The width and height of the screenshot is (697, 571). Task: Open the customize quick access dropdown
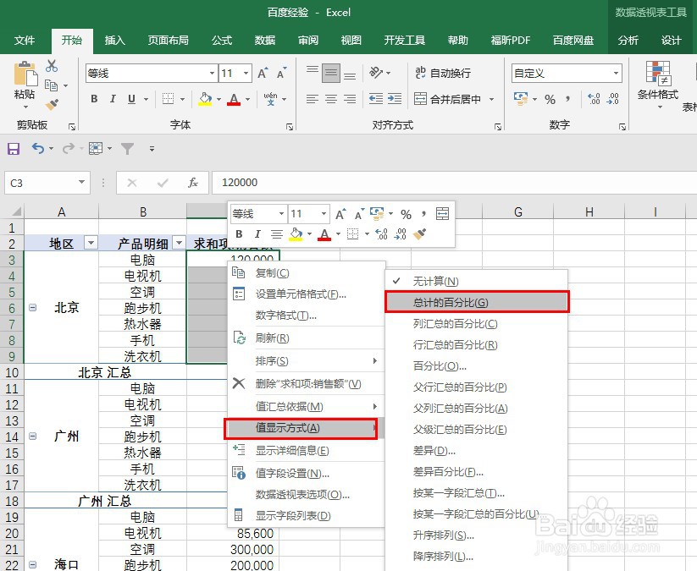pos(152,149)
